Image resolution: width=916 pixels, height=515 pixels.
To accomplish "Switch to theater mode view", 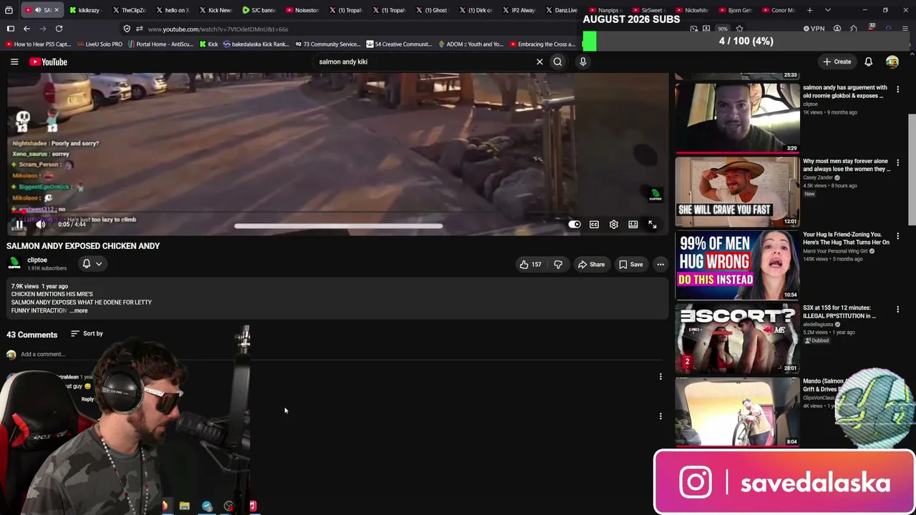I will [x=633, y=225].
